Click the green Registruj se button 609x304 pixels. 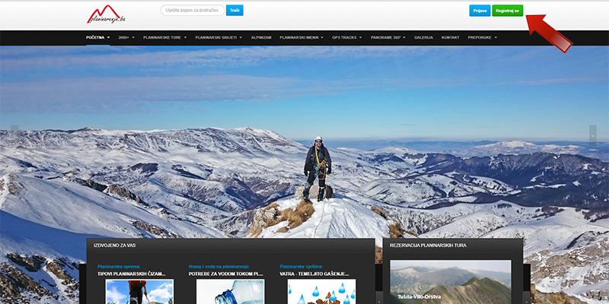tap(507, 11)
